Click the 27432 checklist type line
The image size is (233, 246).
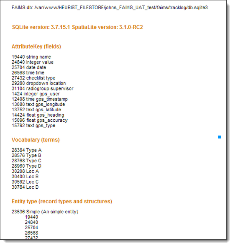pyautogui.click(x=33, y=78)
